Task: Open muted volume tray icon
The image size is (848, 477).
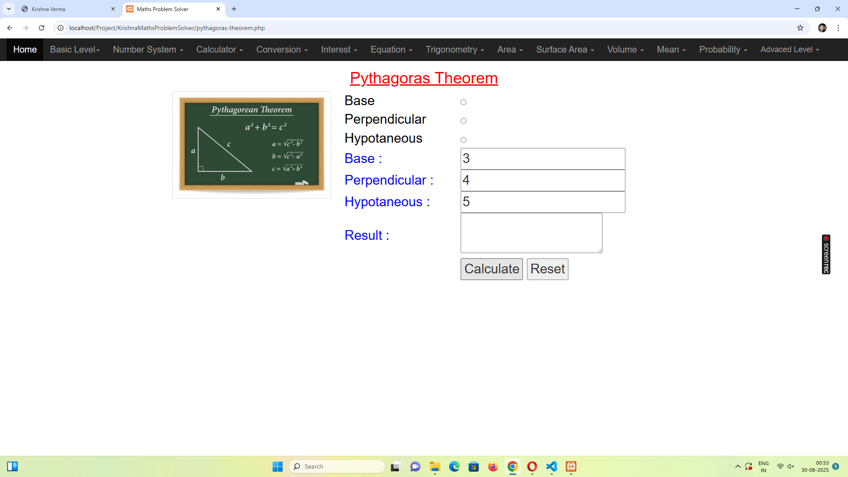Action: [791, 466]
